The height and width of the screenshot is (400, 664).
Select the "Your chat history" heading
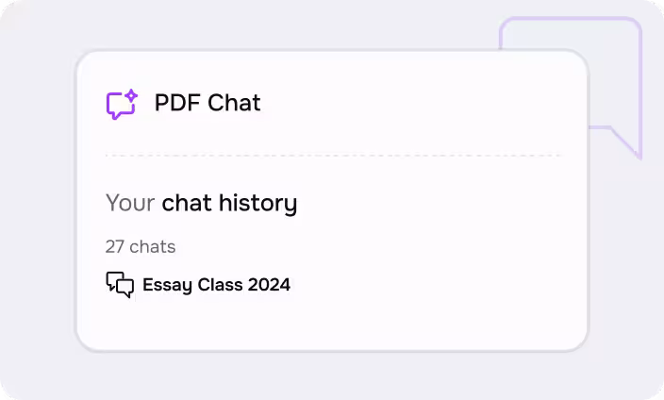[201, 203]
